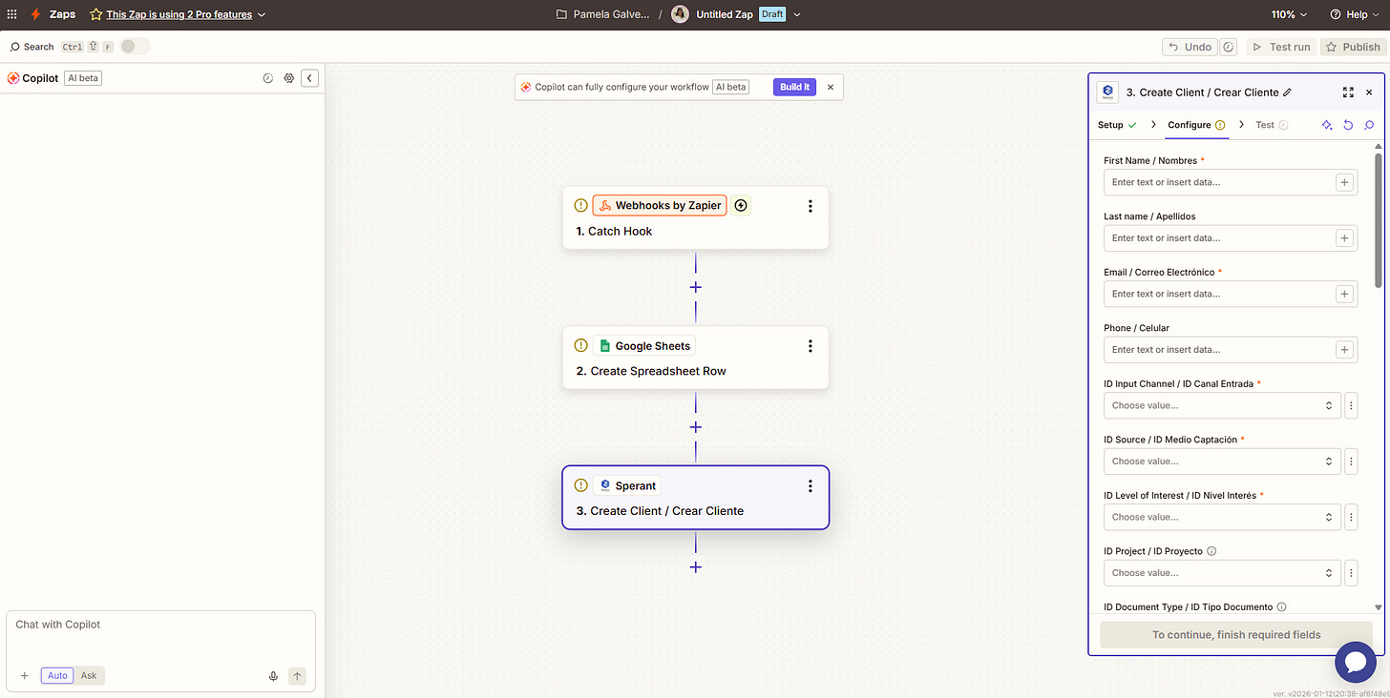
Task: Expand the Sperant step panel to fullscreen
Action: point(1348,92)
